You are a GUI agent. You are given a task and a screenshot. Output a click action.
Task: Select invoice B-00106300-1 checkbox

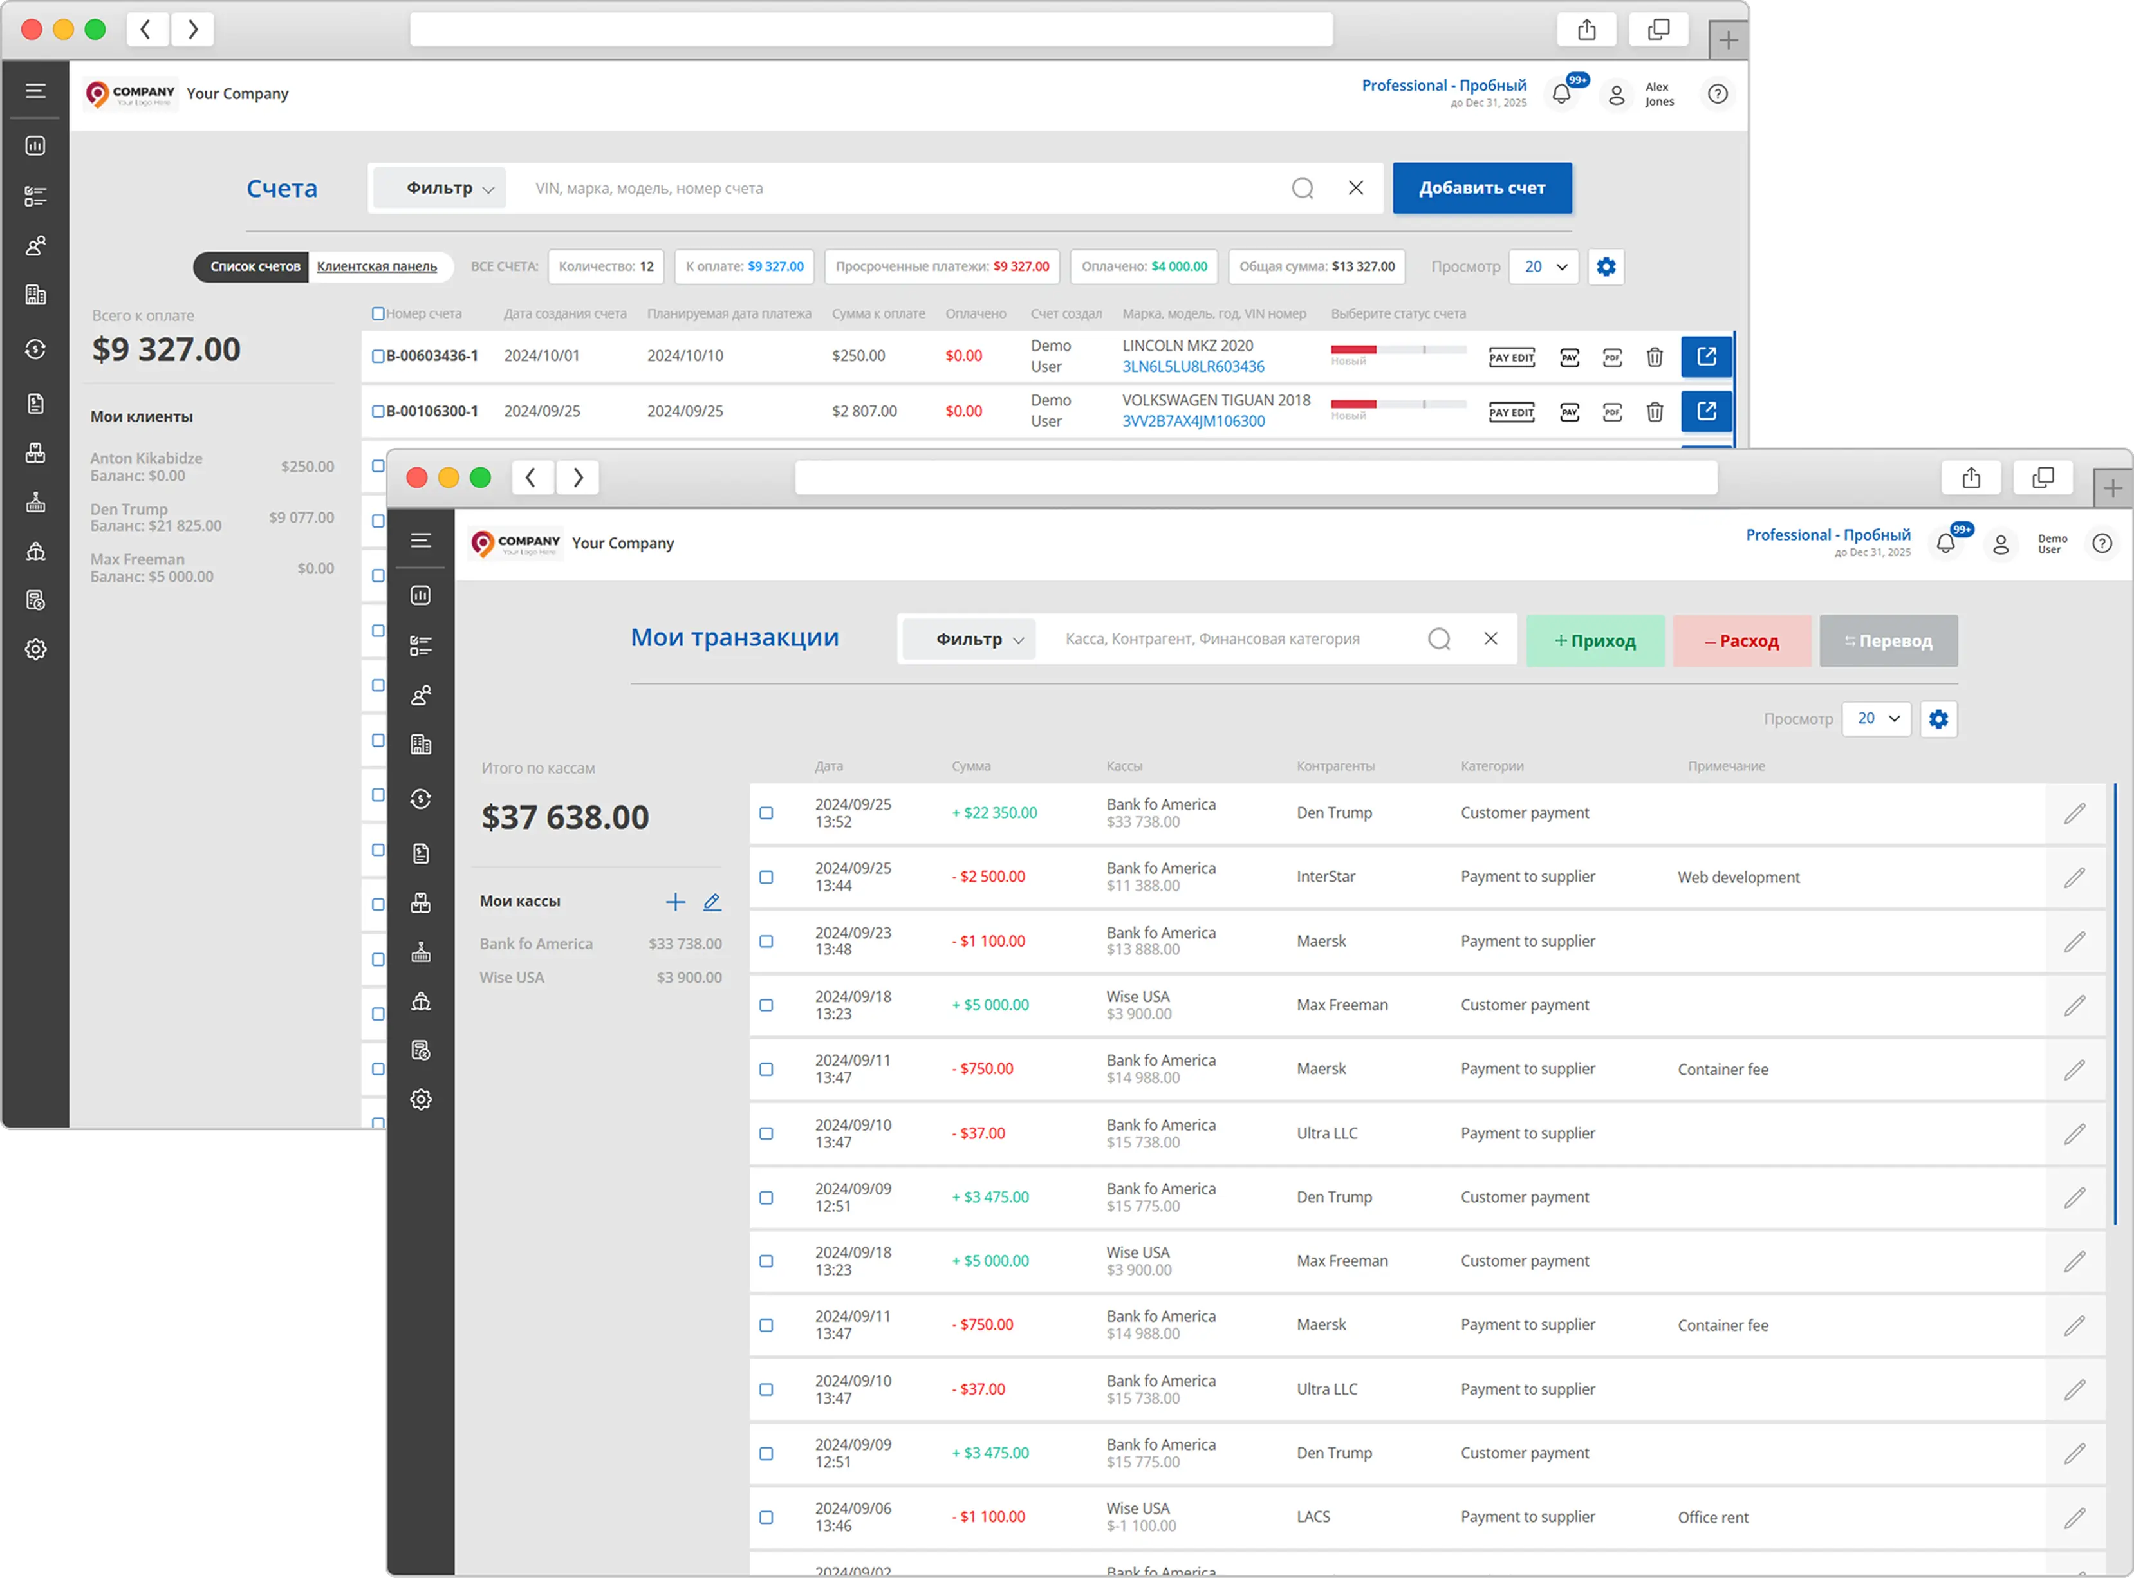[378, 412]
